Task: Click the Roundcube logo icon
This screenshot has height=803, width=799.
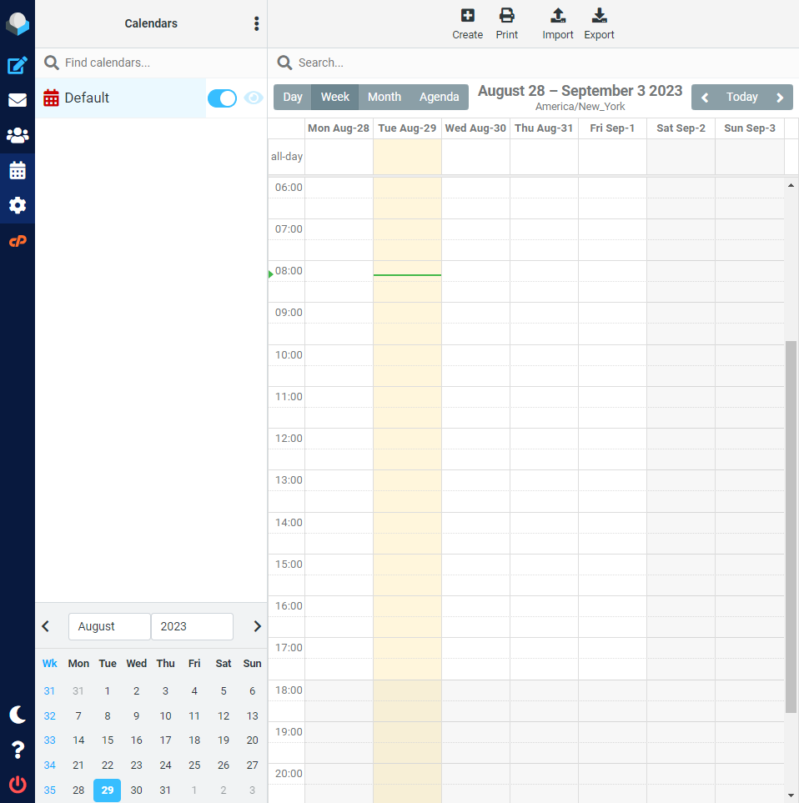Action: (18, 23)
